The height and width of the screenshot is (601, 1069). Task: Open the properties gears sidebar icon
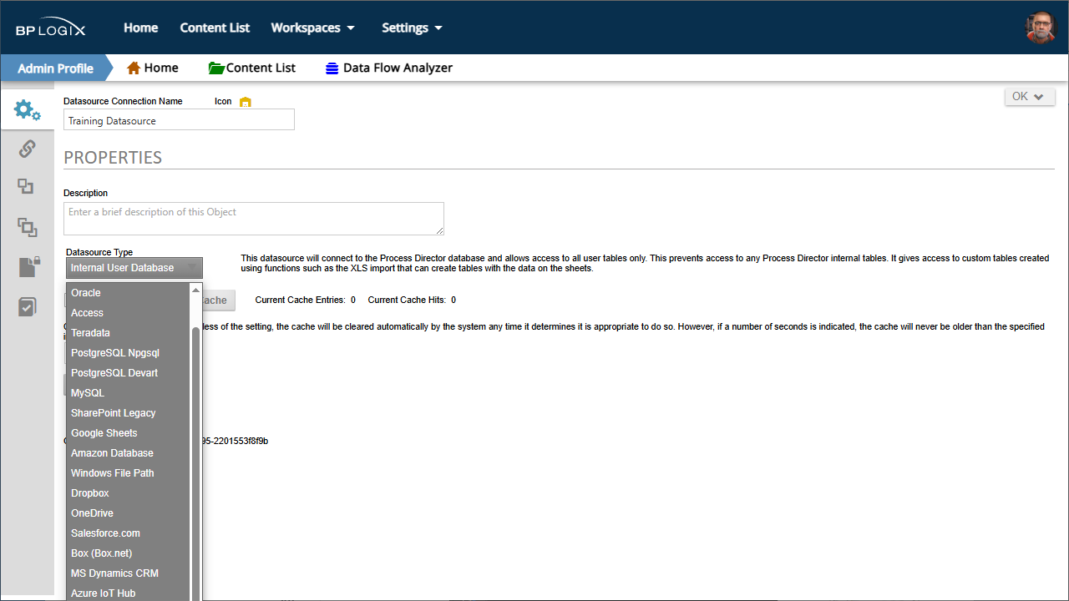[27, 109]
